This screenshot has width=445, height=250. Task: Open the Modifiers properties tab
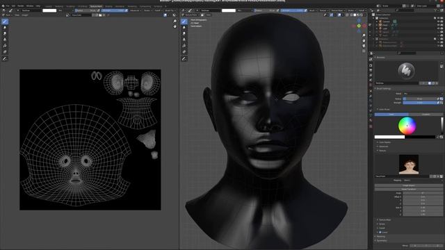371,97
